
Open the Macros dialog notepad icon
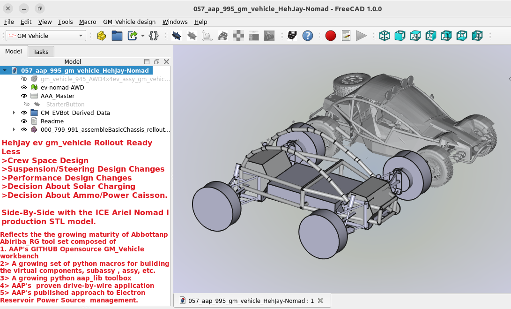pos(346,36)
